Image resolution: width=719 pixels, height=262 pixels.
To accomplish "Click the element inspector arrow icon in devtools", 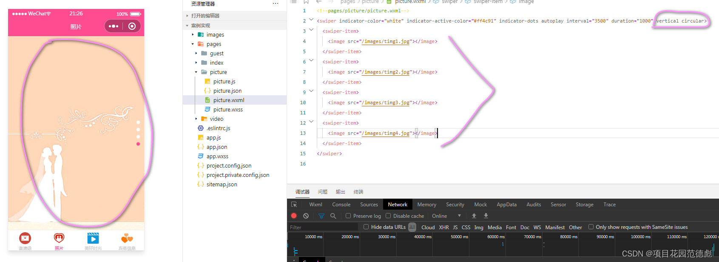I will coord(294,205).
